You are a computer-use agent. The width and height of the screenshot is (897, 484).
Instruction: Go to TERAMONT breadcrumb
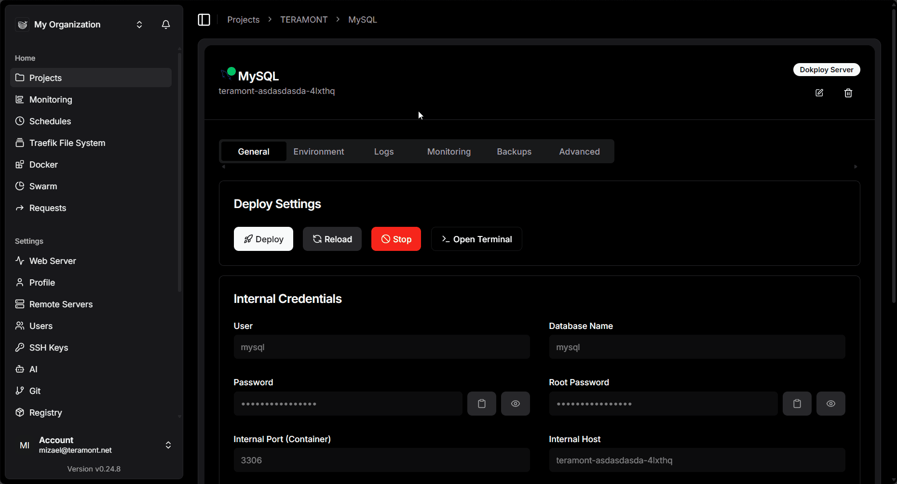pos(304,20)
